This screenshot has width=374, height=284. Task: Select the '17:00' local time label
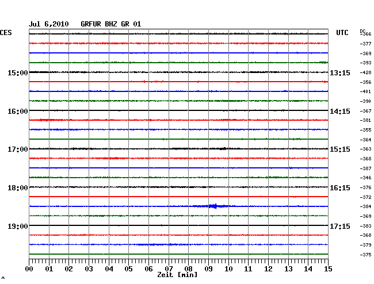[x=18, y=149]
